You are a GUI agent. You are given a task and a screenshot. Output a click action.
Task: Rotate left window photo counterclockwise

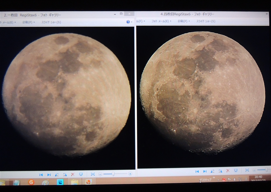pyautogui.click(x=57, y=175)
